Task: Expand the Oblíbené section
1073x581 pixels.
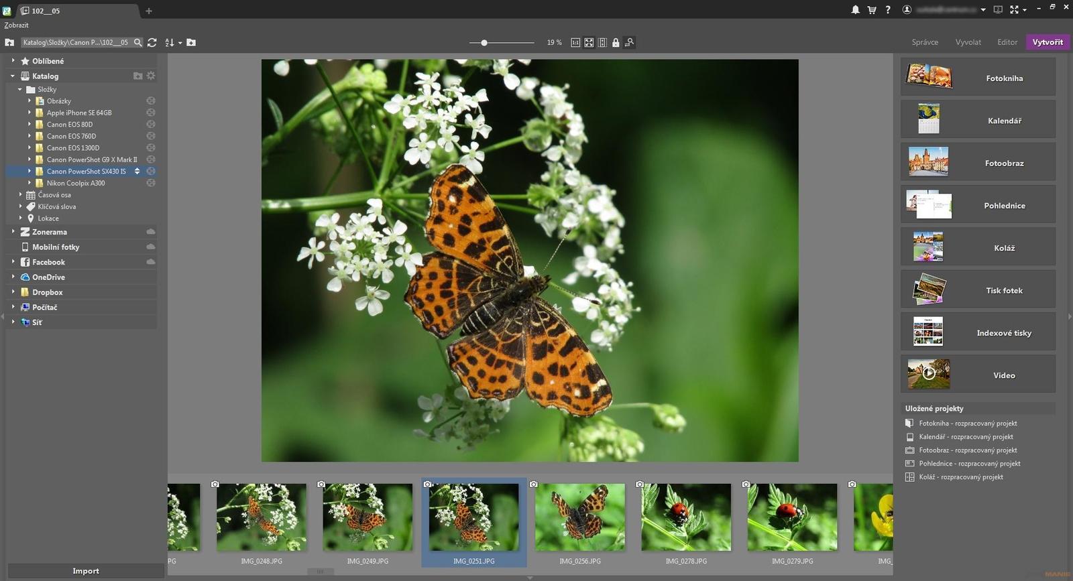Action: [13, 60]
